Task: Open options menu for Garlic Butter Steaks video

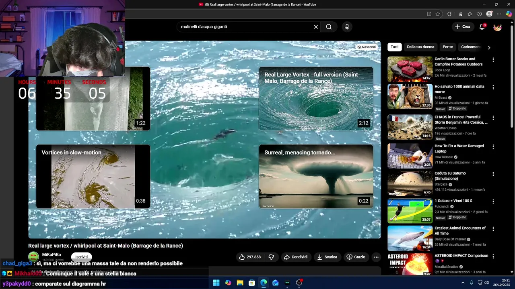Action: [x=493, y=60]
